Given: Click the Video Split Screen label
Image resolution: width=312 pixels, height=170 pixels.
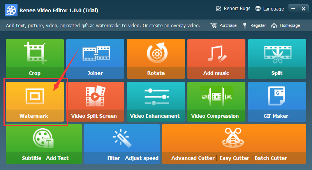Looking at the screenshot, I should (x=94, y=116).
